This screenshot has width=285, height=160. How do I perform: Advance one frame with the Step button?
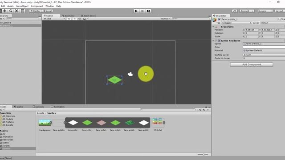click(x=148, y=11)
